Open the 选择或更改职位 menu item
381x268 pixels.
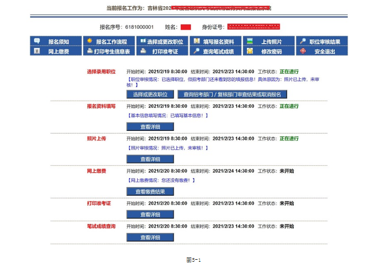164,42
